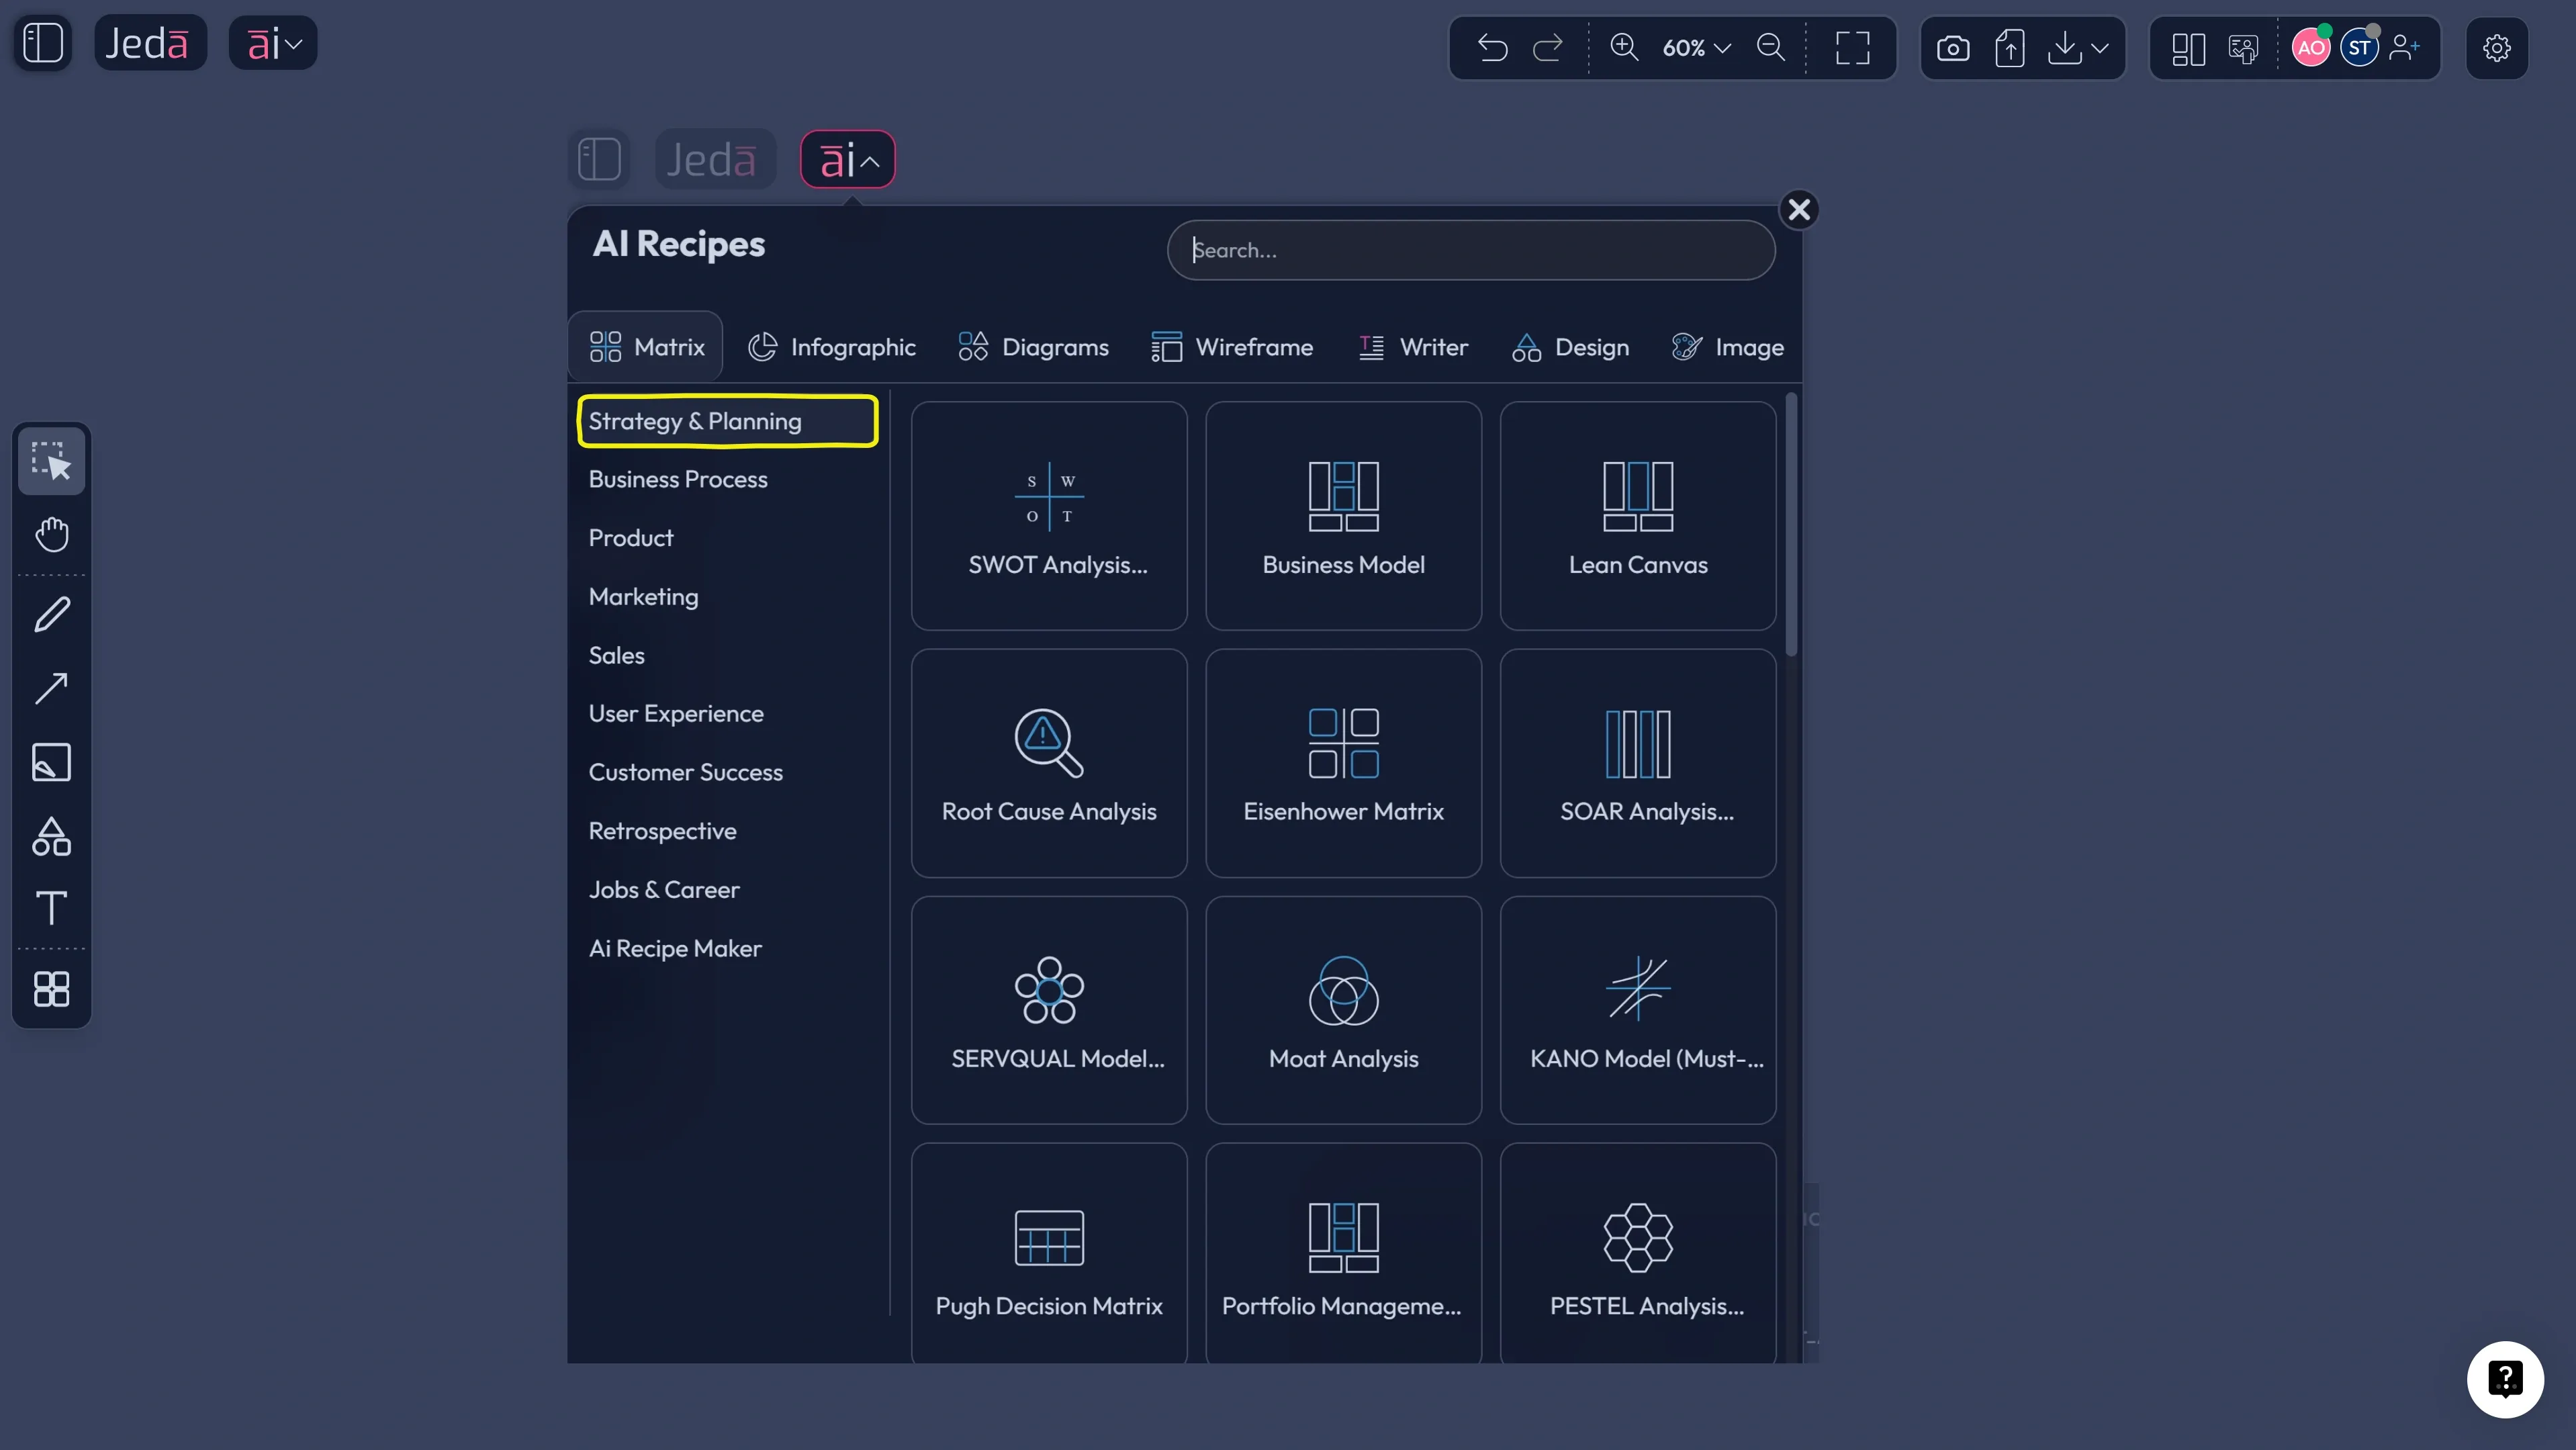This screenshot has height=1450, width=2576.
Task: Select the pen drawing tool
Action: coord(52,614)
